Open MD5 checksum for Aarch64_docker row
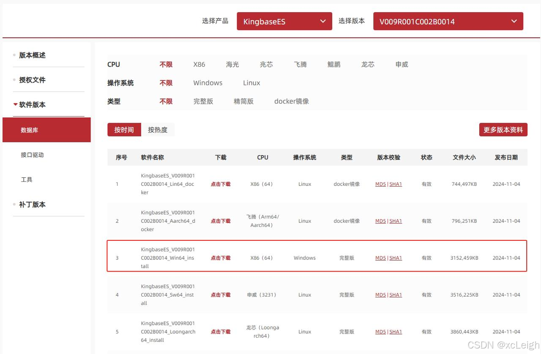Viewport: 541px width, 354px height. pos(380,221)
